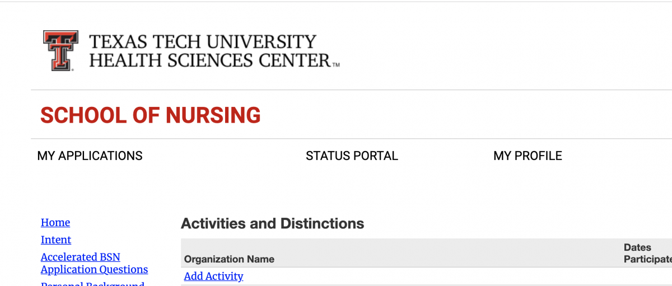Click the word NURSING in the red heading

[x=213, y=115]
